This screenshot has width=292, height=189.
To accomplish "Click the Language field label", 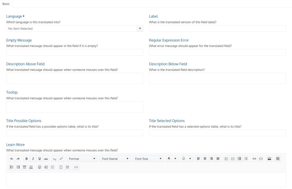I will pyautogui.click(x=14, y=16).
